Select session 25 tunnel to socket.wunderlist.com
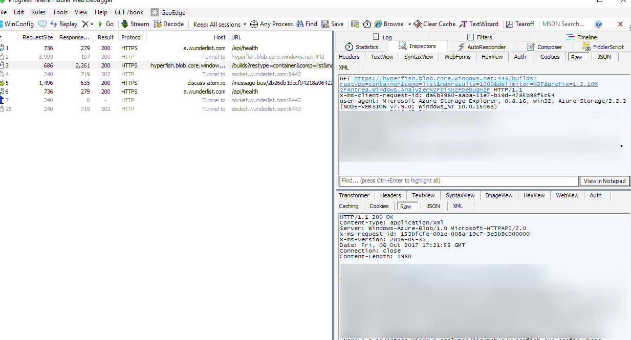The height and width of the screenshot is (340, 631). (x=166, y=109)
